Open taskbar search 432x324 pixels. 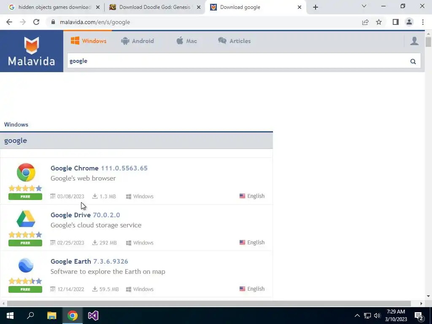(30, 316)
